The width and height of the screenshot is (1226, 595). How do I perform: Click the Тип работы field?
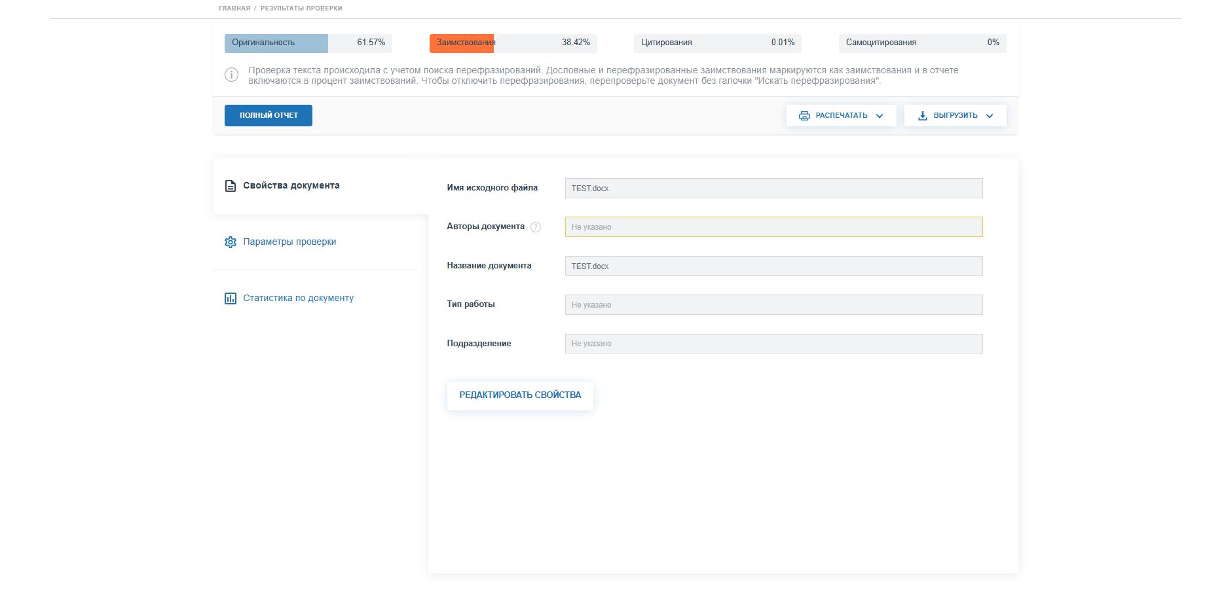pos(773,305)
